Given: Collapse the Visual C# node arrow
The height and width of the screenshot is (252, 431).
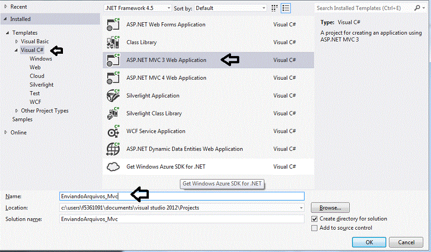Looking at the screenshot, I should pyautogui.click(x=16, y=50).
